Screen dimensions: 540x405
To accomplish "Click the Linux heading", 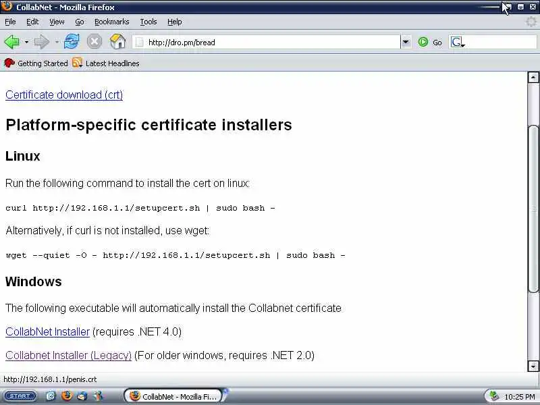I will coord(23,156).
